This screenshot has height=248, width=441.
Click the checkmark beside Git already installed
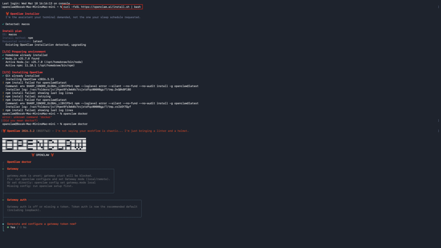coord(3,76)
